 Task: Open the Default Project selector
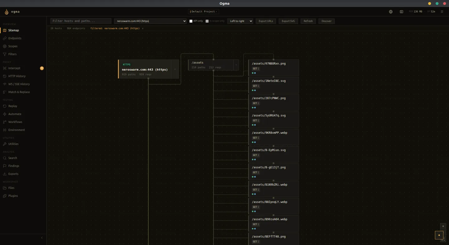tap(203, 12)
